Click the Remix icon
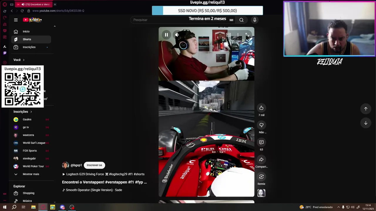Viewport: 376px width, 211px height. (x=261, y=176)
